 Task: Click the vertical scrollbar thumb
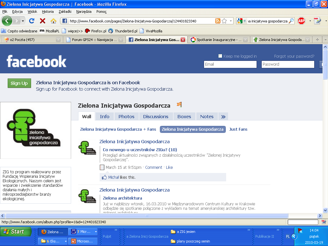click(x=325, y=64)
